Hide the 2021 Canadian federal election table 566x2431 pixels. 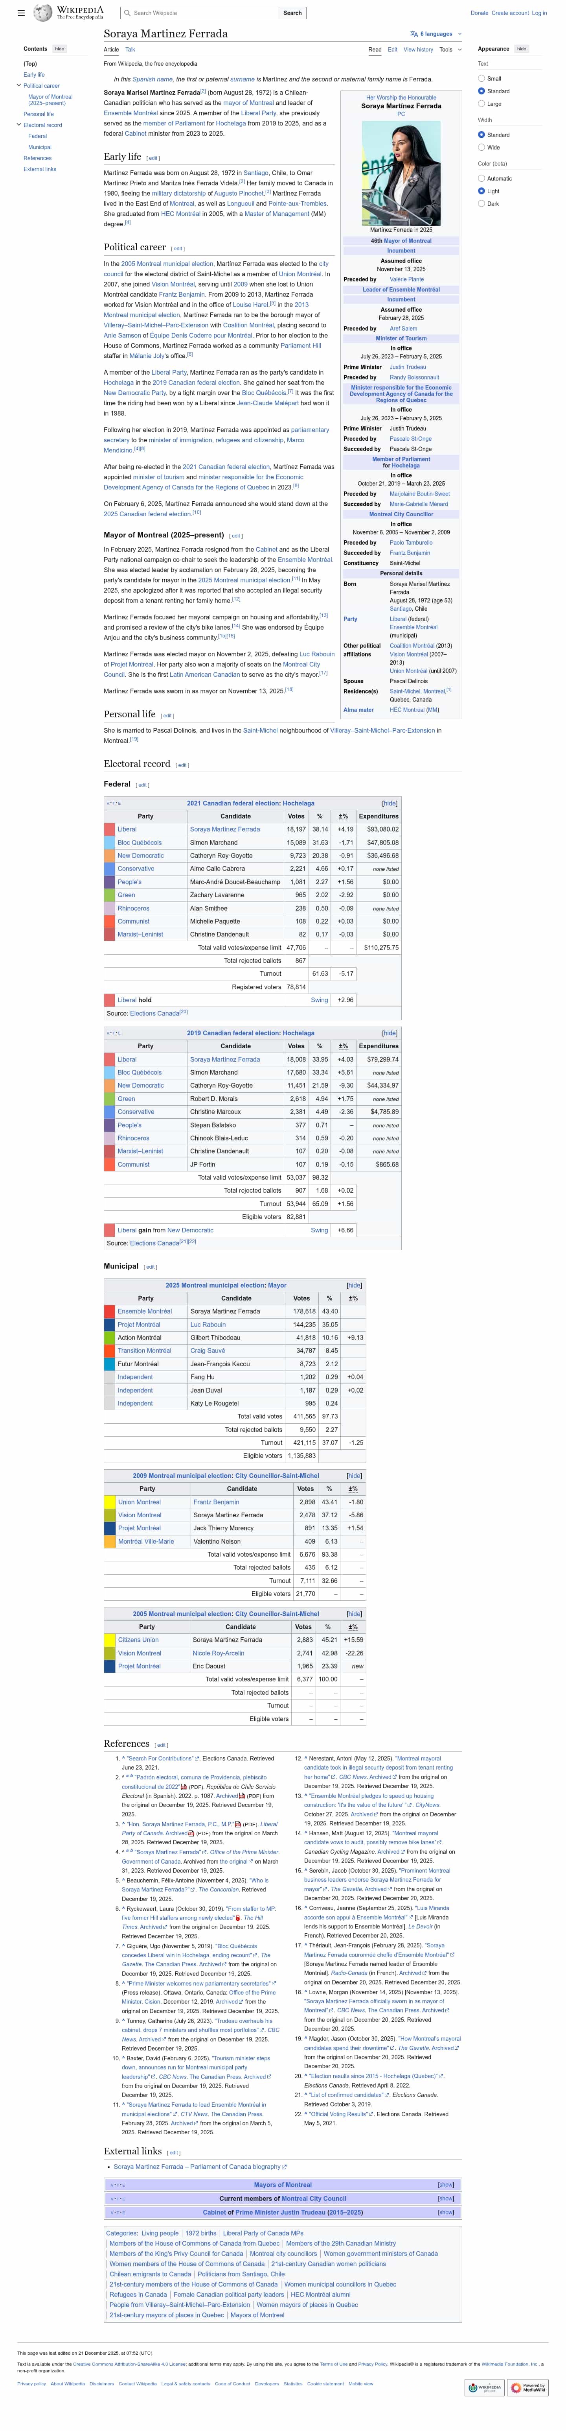coord(390,803)
